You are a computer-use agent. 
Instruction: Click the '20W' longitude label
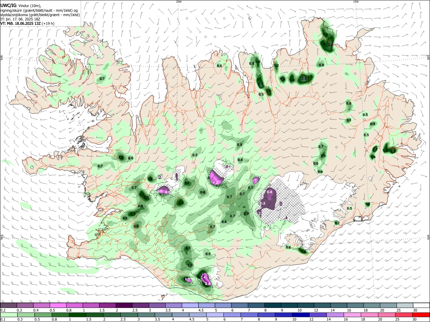pyautogui.click(x=179, y=2)
